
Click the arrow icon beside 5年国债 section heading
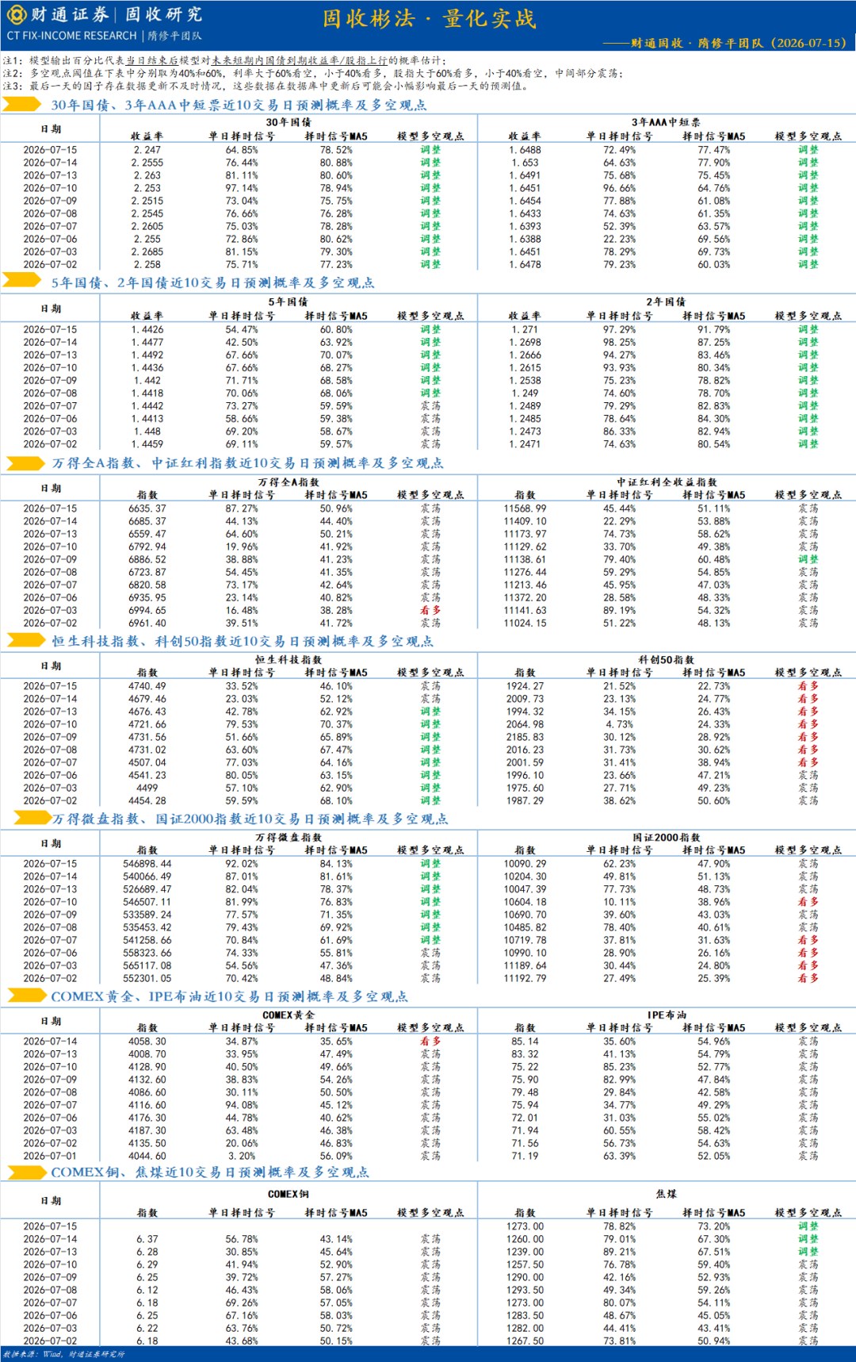22,281
